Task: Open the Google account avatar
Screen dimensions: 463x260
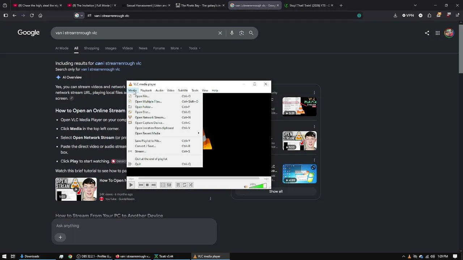Action: pos(449,33)
